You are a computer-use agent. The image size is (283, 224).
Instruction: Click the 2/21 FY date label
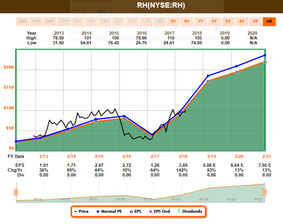tap(267, 156)
